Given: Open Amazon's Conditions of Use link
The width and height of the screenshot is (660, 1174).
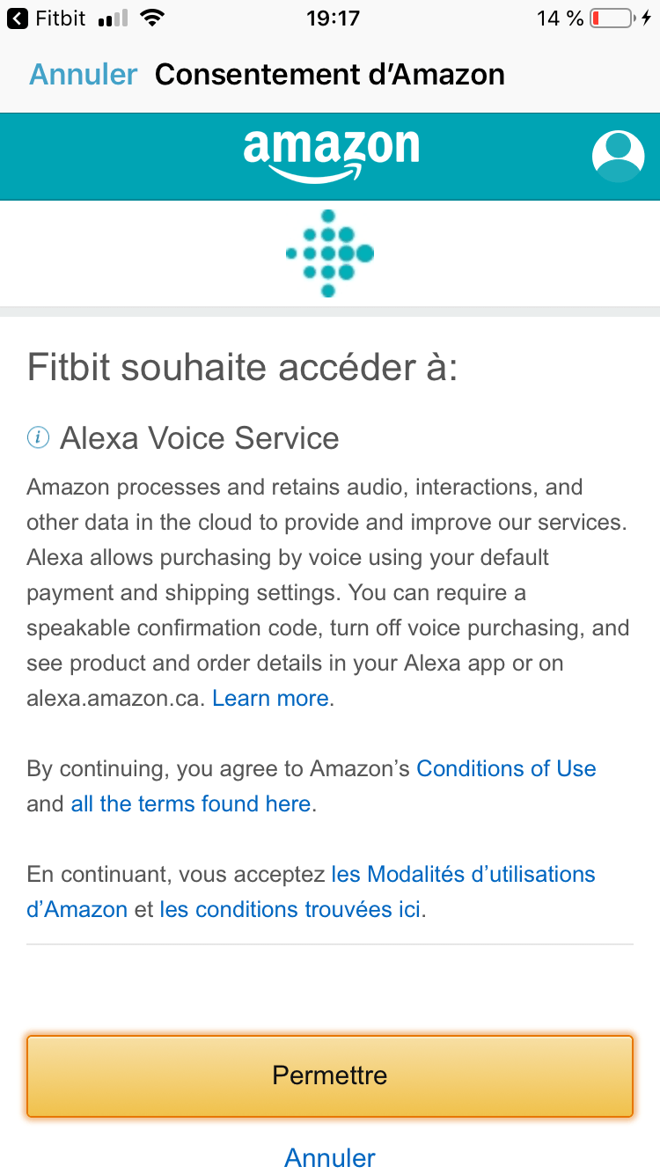Looking at the screenshot, I should coord(506,768).
